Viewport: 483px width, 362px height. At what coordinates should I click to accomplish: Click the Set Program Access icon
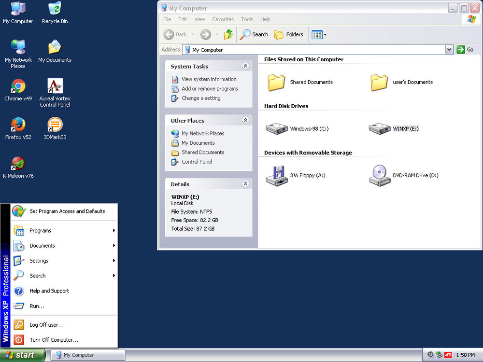(19, 211)
